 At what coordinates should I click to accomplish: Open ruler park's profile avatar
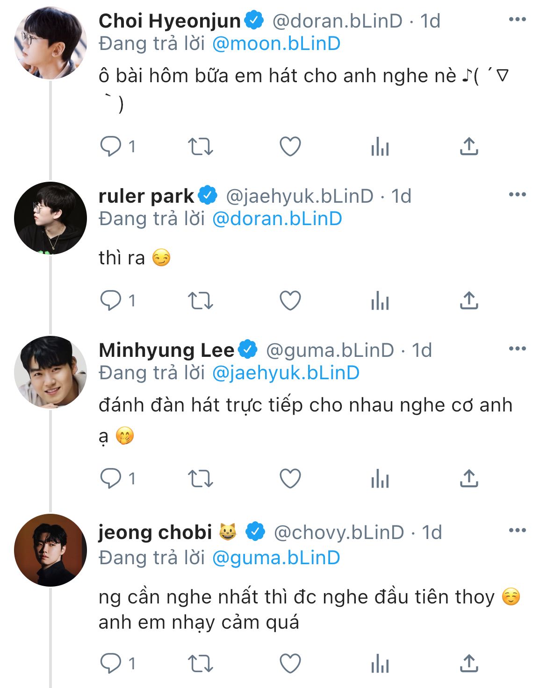tap(50, 218)
